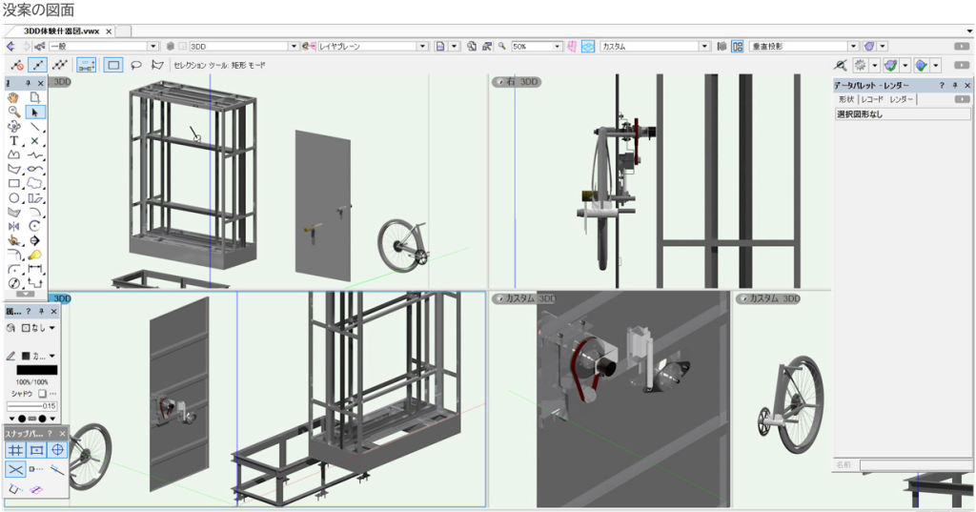Enable the シャドウ shadow checkbox
Viewport: 976px width, 512px height.
(43, 393)
